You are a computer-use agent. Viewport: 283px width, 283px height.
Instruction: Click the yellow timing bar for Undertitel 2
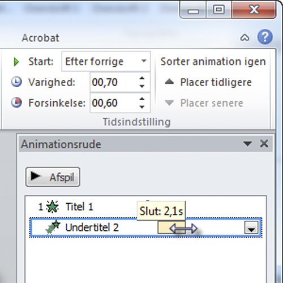point(171,228)
